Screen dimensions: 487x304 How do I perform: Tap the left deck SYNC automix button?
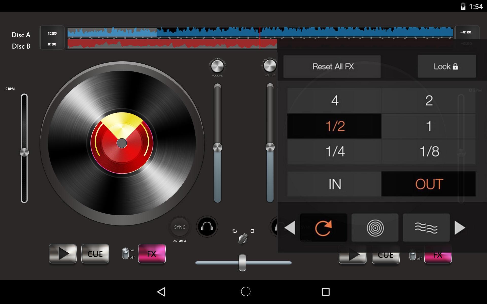point(180,227)
